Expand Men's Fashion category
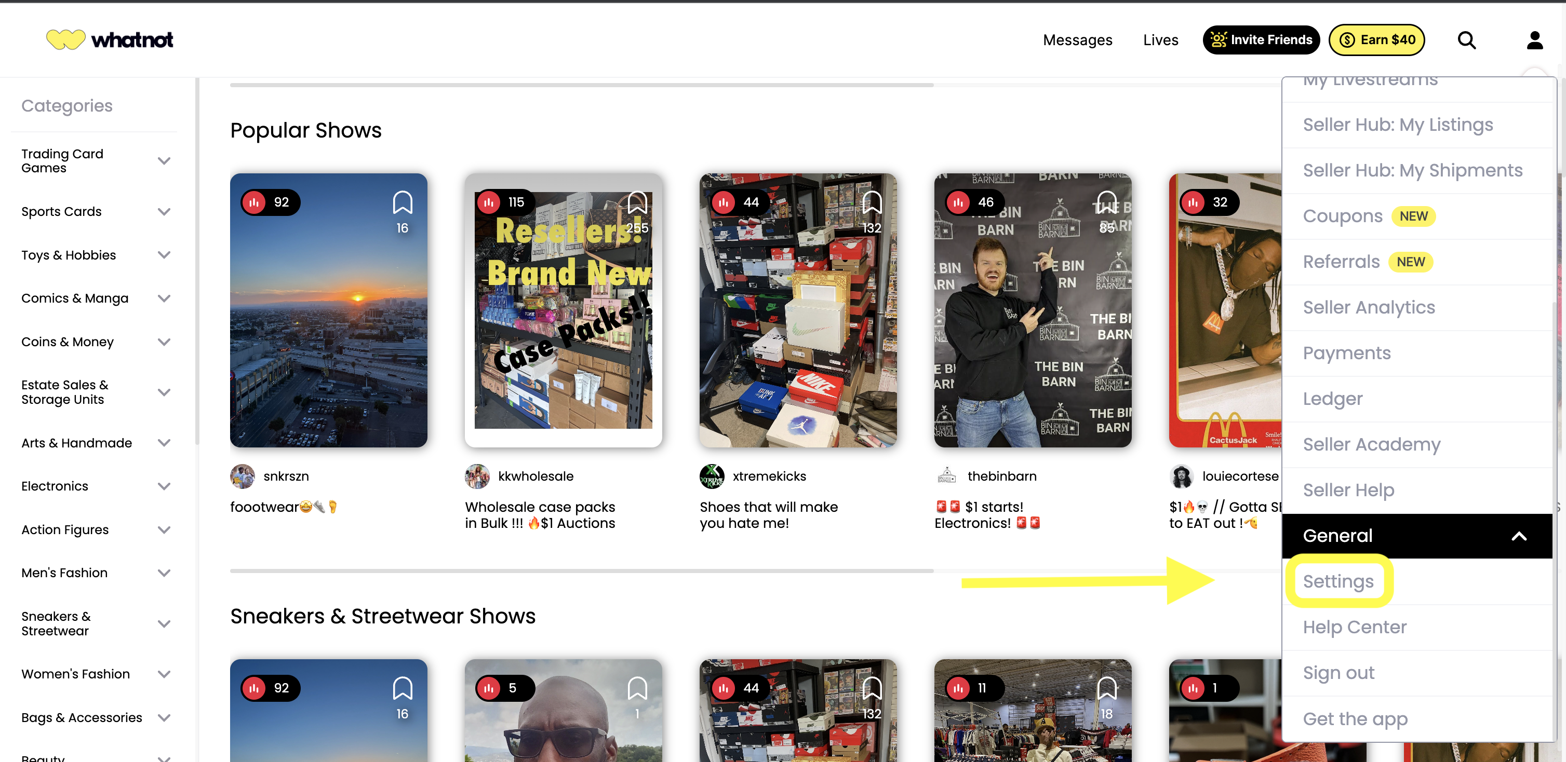 pyautogui.click(x=164, y=573)
